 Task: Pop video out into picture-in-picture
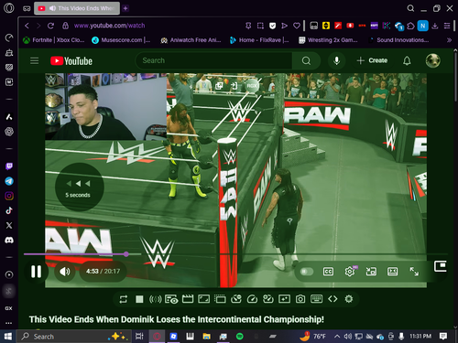(x=441, y=266)
